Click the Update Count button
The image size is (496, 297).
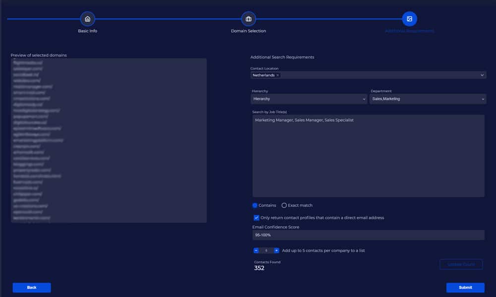click(x=461, y=264)
